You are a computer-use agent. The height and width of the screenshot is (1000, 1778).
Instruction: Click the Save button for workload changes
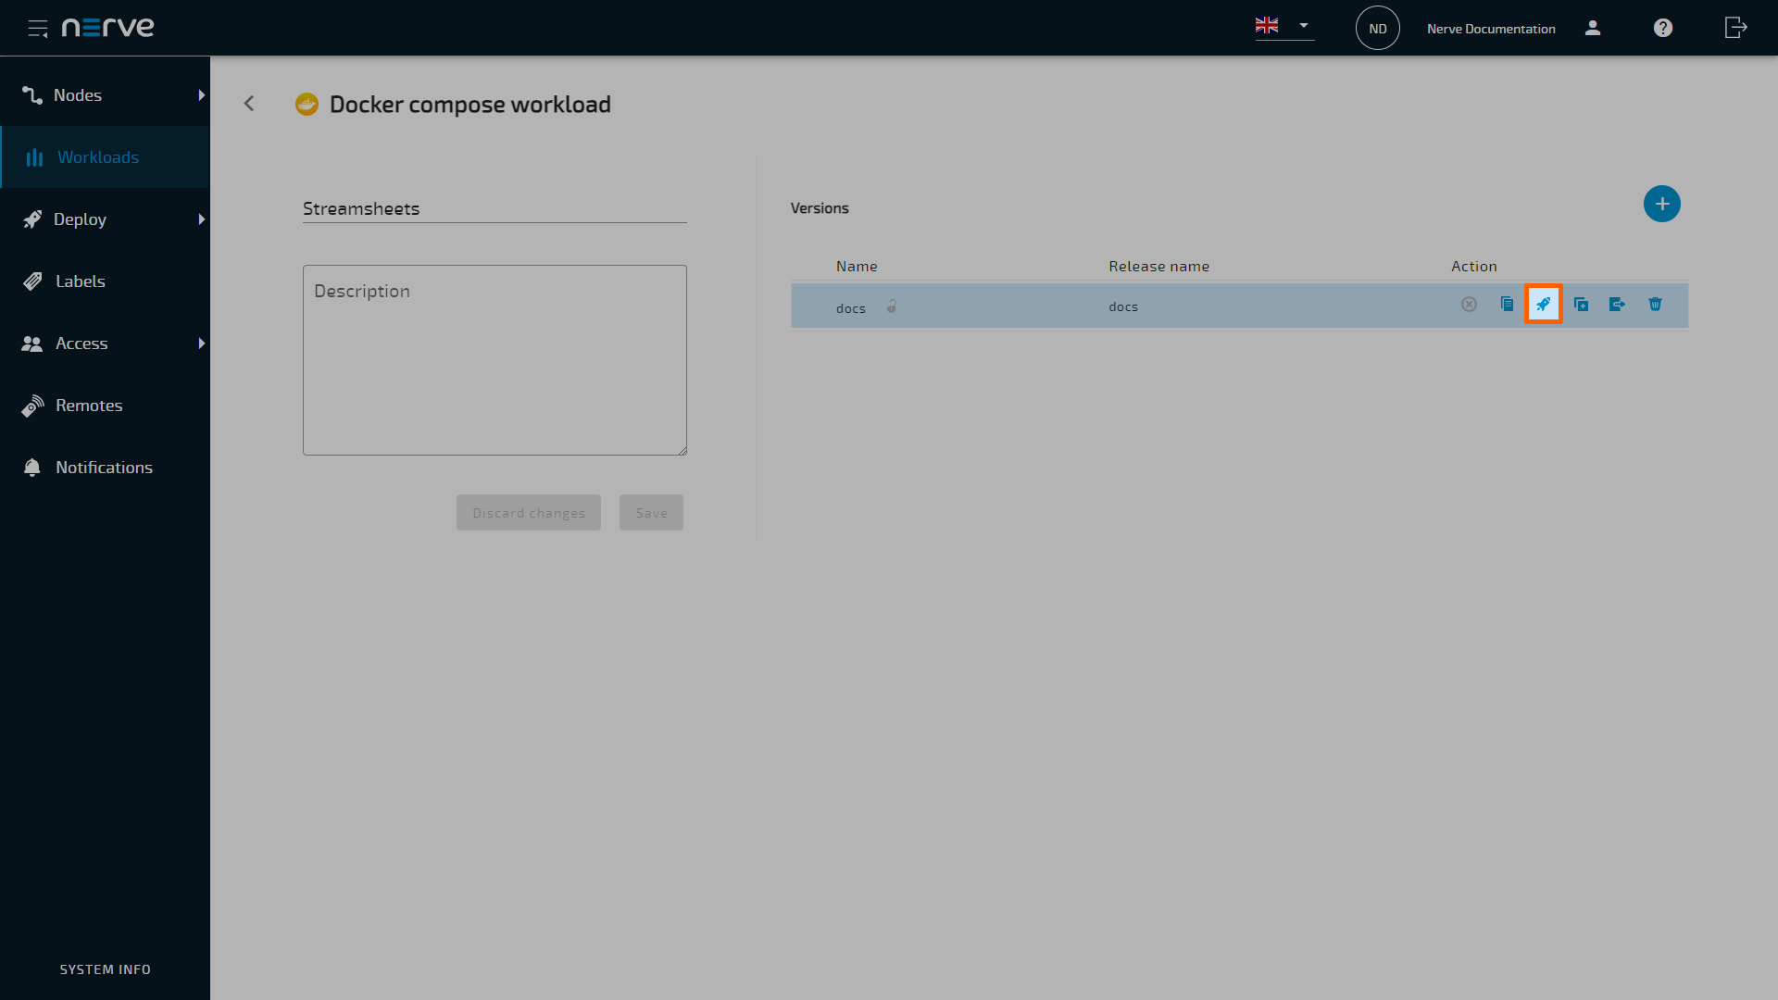point(651,512)
